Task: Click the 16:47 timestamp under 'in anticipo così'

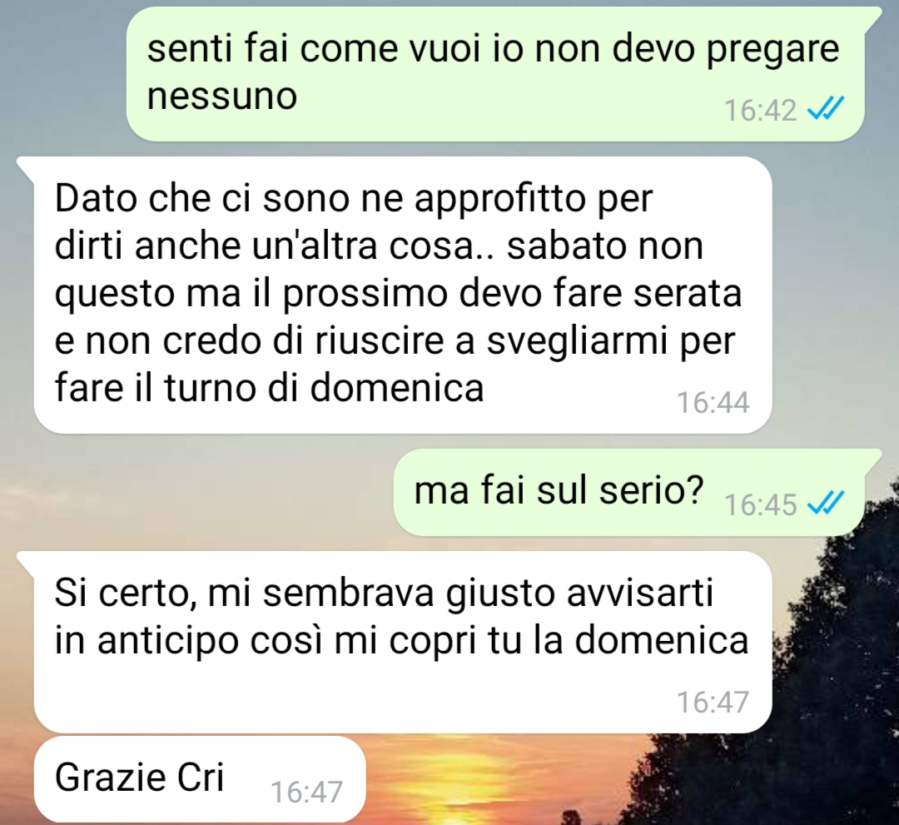Action: 713,703
